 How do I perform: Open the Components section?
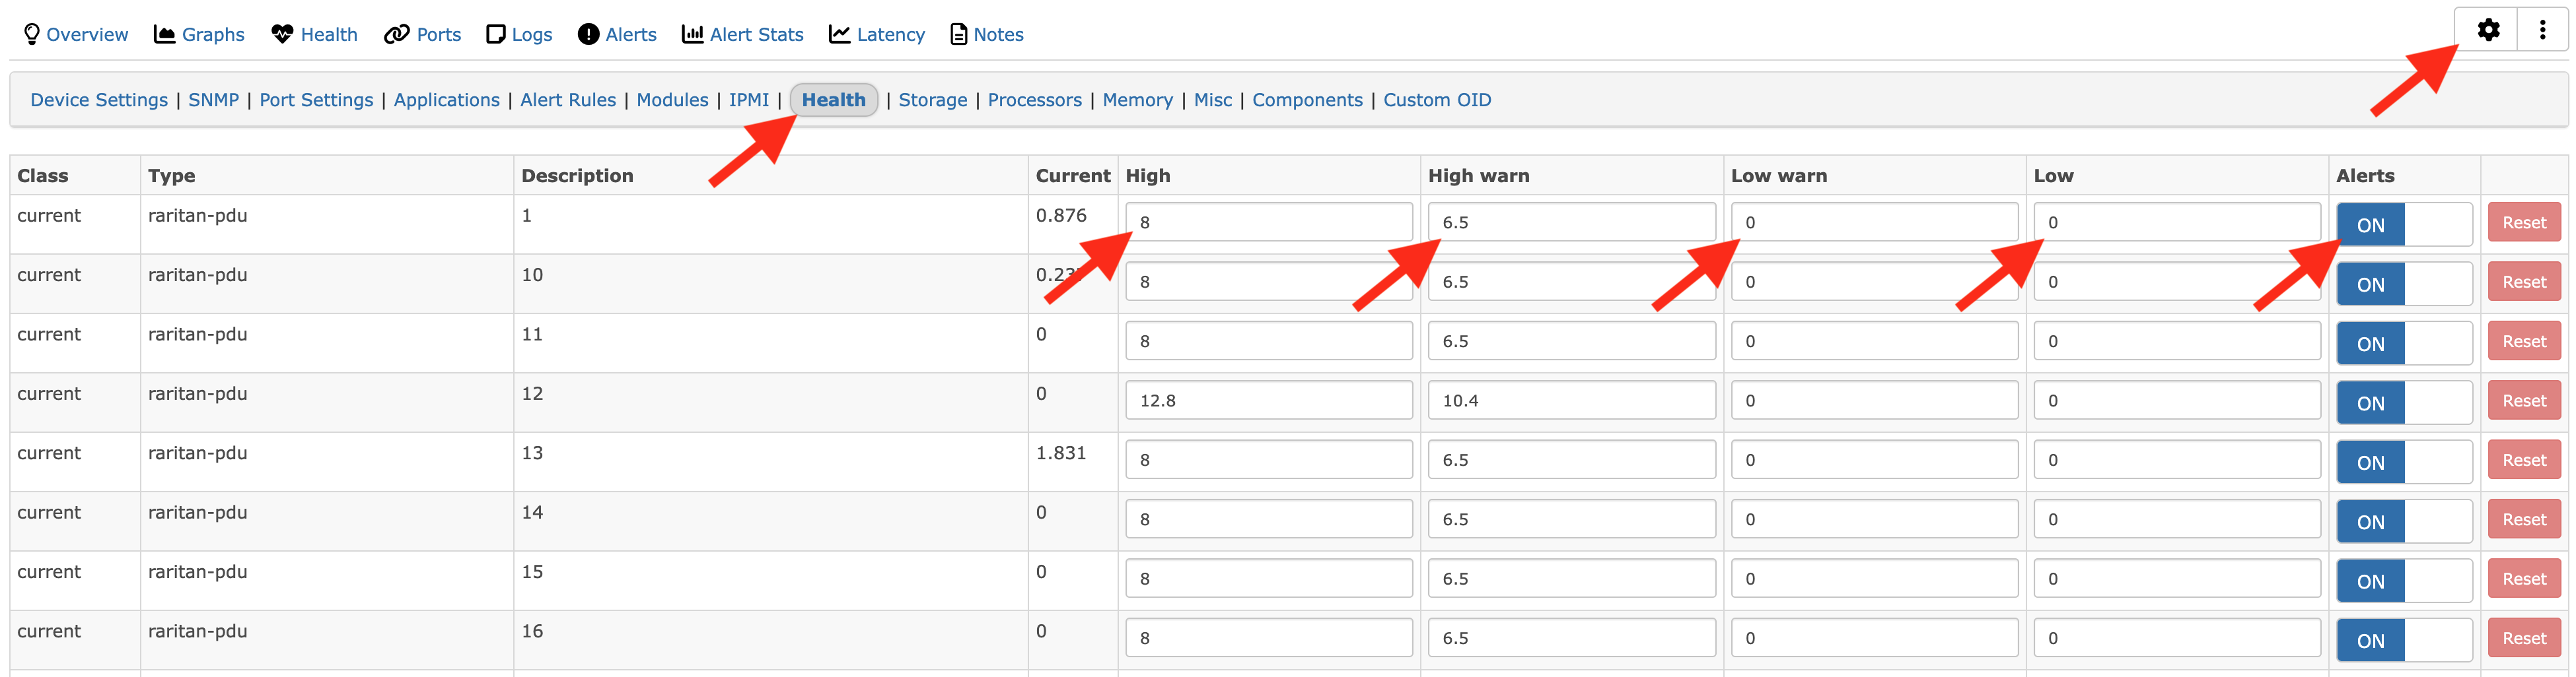tap(1308, 100)
